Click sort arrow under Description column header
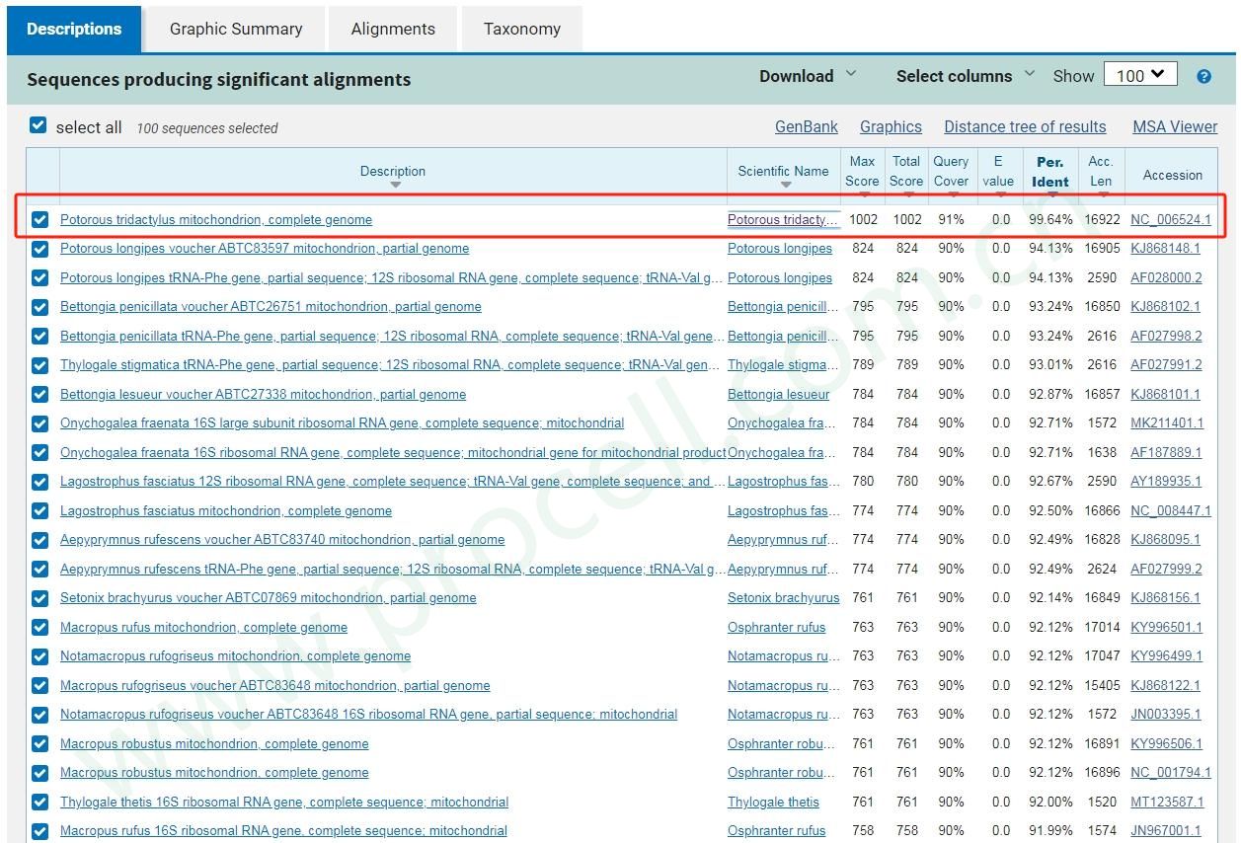The image size is (1241, 843). coord(395,186)
